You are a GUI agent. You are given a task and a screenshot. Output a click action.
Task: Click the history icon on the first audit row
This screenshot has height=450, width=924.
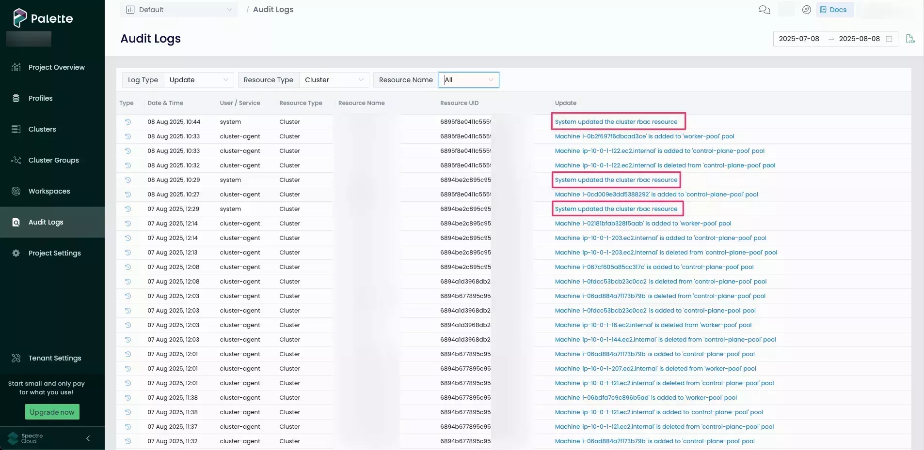pyautogui.click(x=127, y=122)
